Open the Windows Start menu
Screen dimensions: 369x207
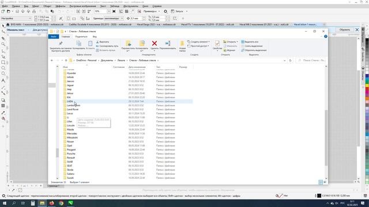(x=4, y=203)
